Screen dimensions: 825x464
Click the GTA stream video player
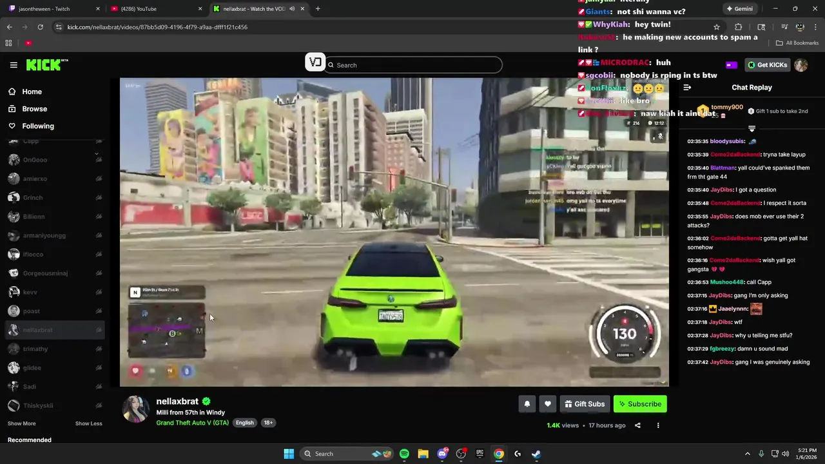[x=394, y=232]
